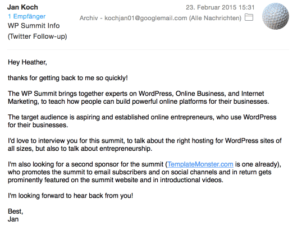Click the "(Alle Nachrichten)" text in header
Viewport: 293px width, 231px height.
(x=215, y=18)
